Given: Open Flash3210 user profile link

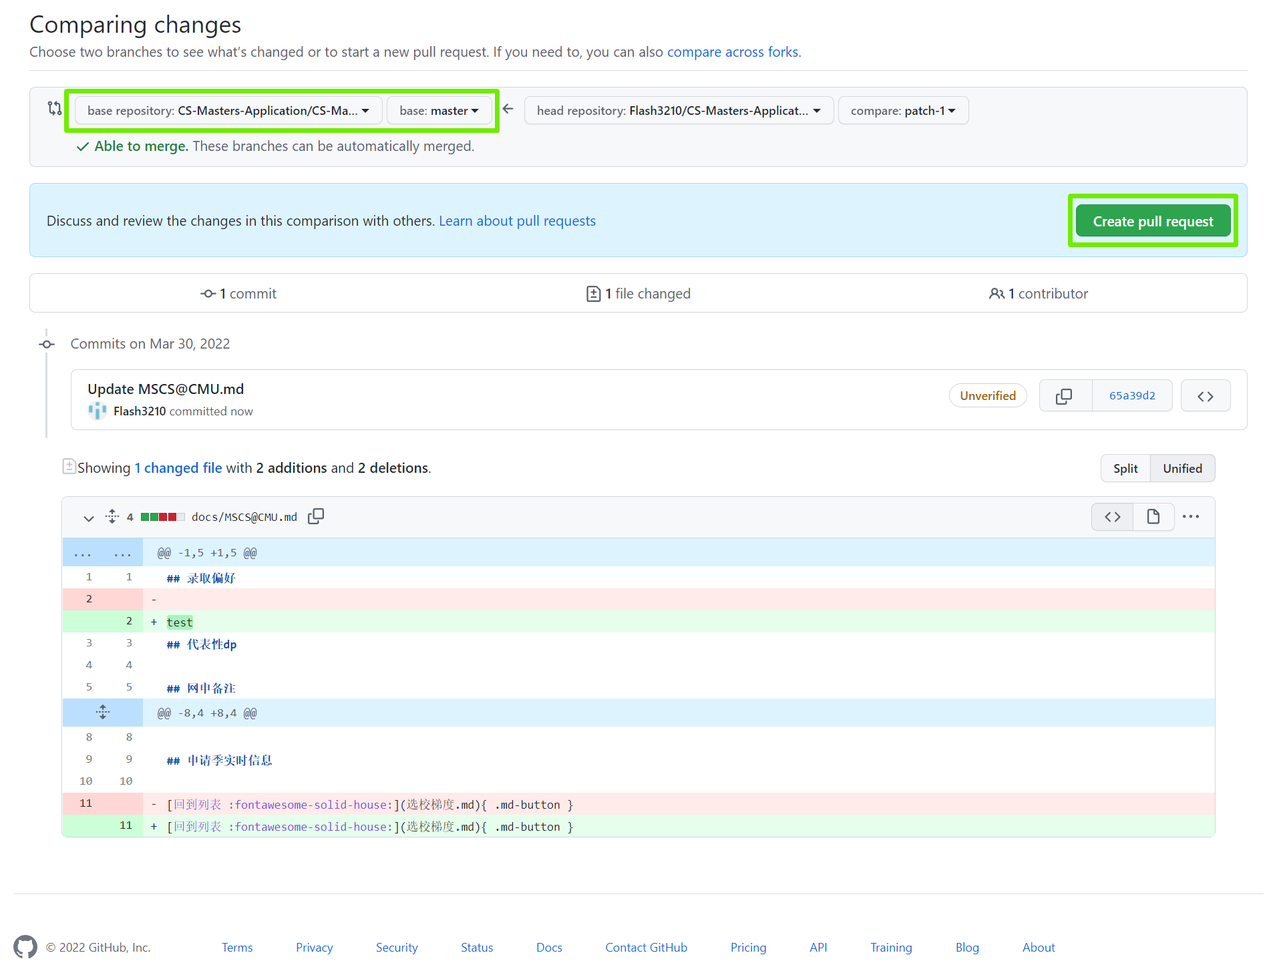Looking at the screenshot, I should point(140,411).
